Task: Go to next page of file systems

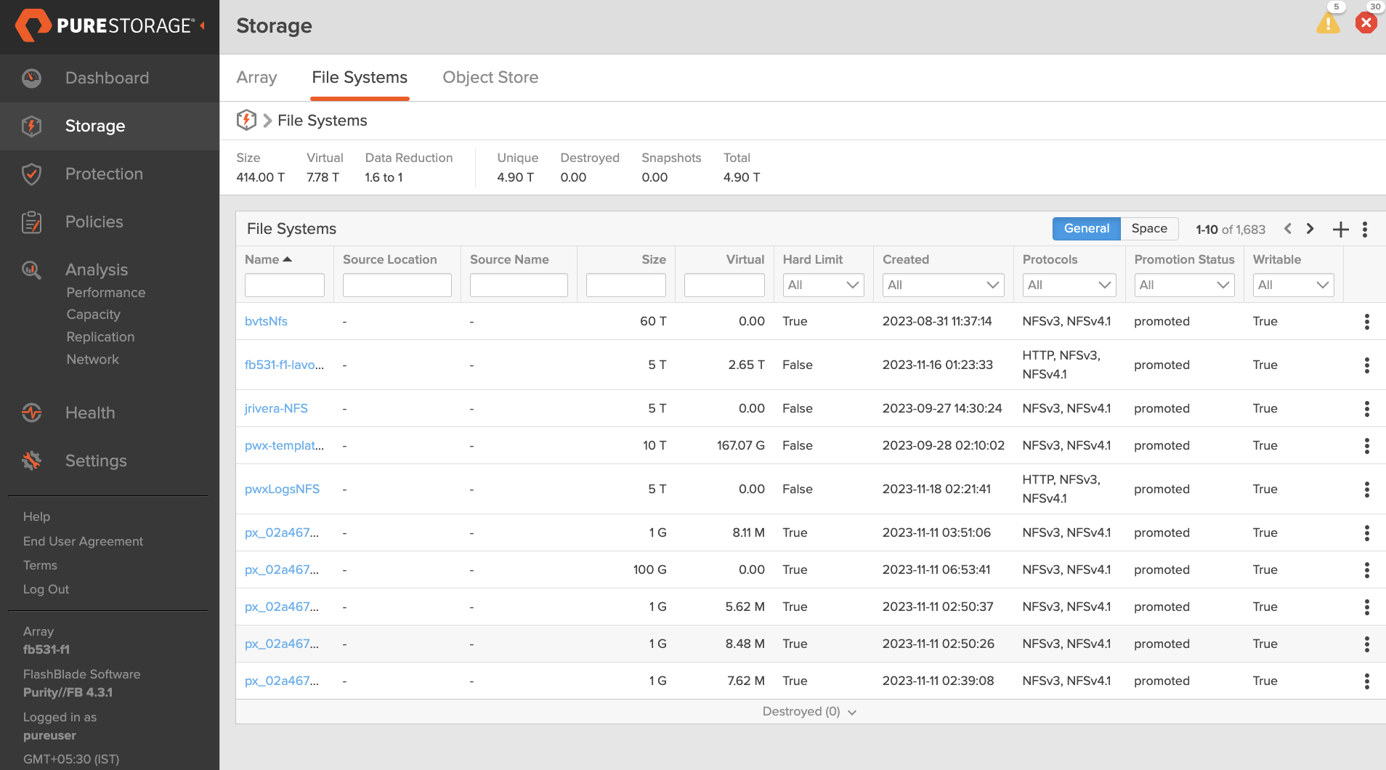Action: tap(1310, 229)
